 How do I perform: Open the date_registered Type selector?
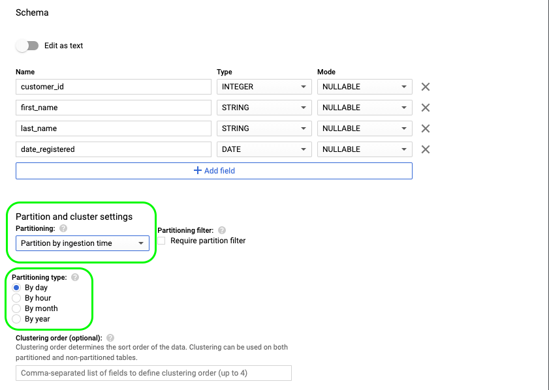coord(264,149)
